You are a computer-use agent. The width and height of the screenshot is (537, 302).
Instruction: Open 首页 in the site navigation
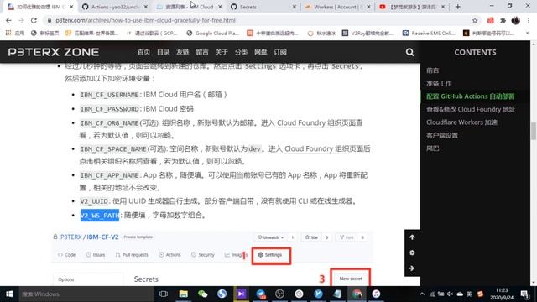pyautogui.click(x=143, y=52)
